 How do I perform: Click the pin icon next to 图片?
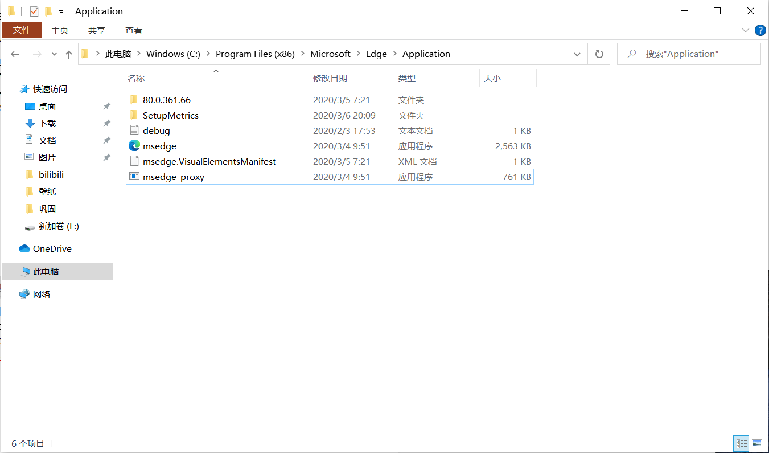[106, 158]
